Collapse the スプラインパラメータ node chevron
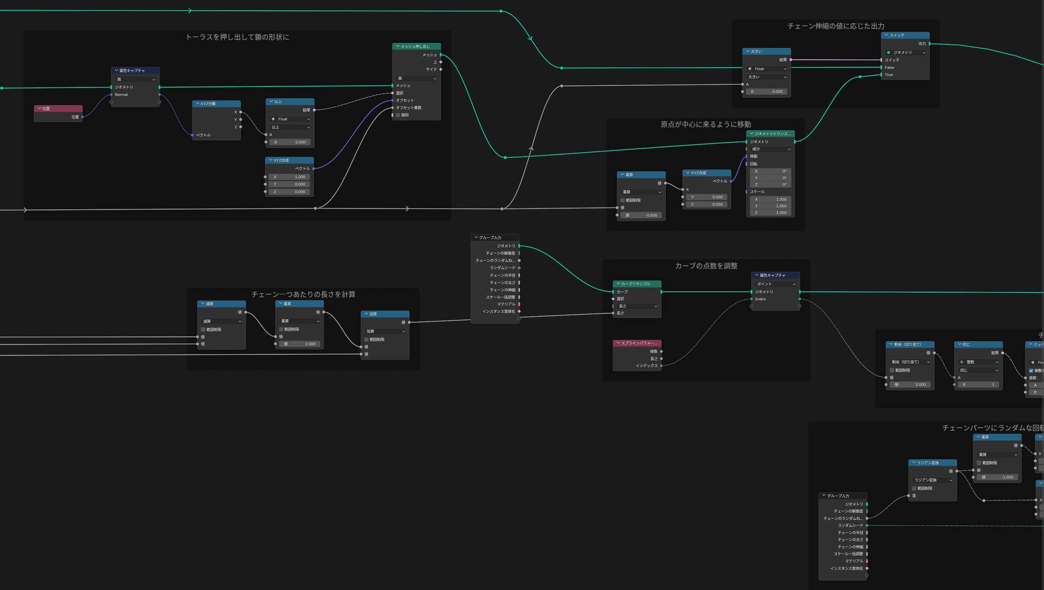 point(618,343)
